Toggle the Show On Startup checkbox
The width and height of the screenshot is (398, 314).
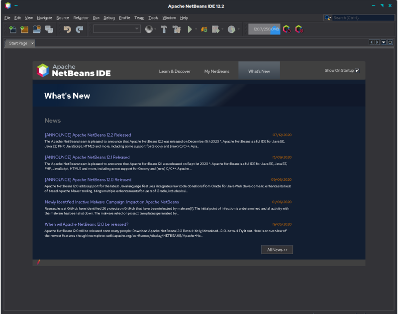[357, 71]
